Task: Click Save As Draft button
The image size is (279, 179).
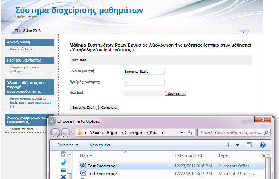Action: click(84, 108)
